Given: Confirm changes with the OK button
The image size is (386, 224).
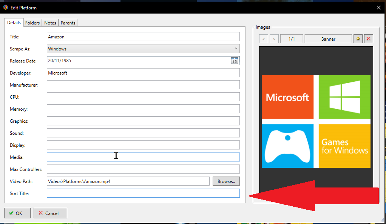Looking at the screenshot, I should pos(17,213).
